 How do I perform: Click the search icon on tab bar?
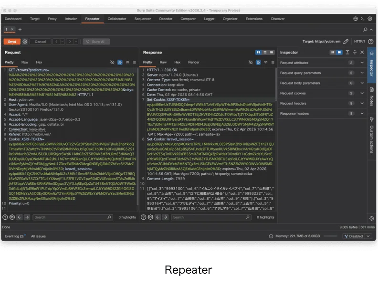pyautogui.click(x=365, y=30)
